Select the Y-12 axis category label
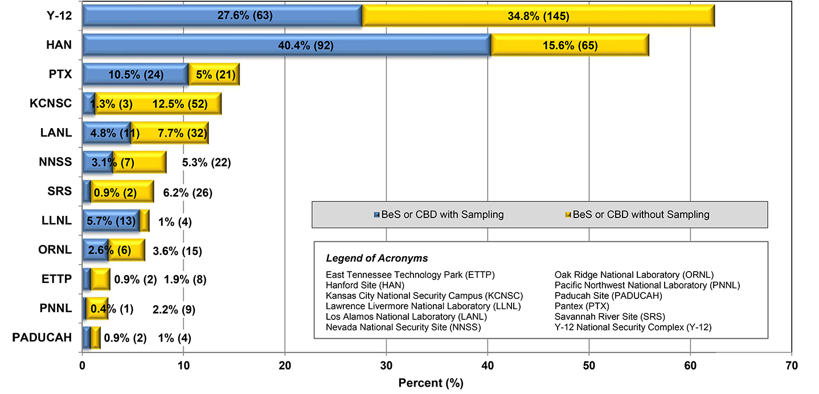The width and height of the screenshot is (819, 394). coord(59,15)
